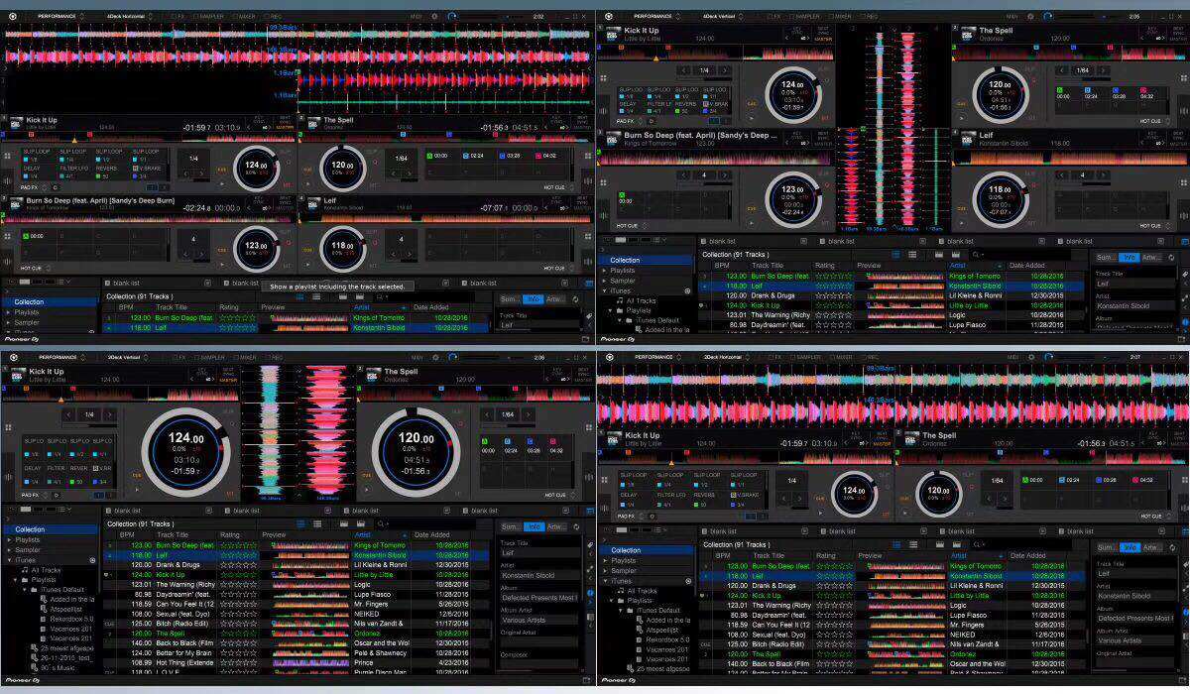The width and height of the screenshot is (1190, 694).
Task: Open PERFORMANCE mode dropdown, 2Deck Vertical window
Action: point(62,357)
